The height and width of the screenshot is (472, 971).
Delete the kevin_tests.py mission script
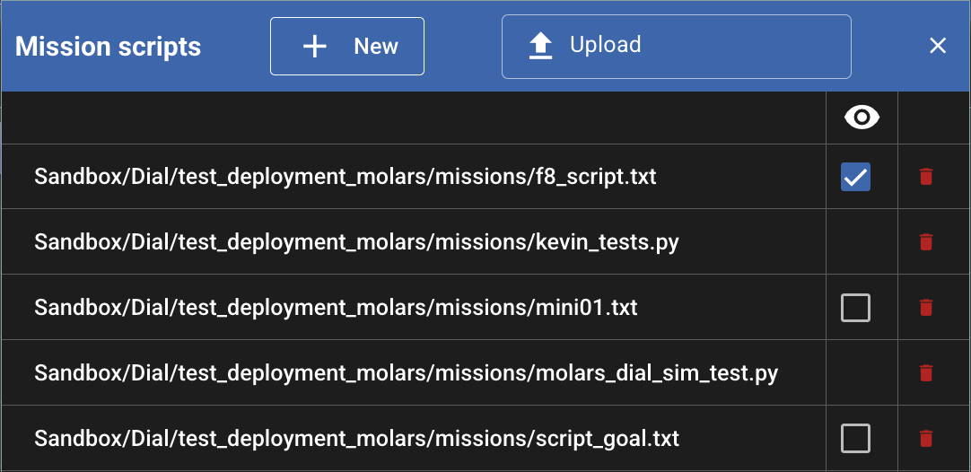click(926, 242)
